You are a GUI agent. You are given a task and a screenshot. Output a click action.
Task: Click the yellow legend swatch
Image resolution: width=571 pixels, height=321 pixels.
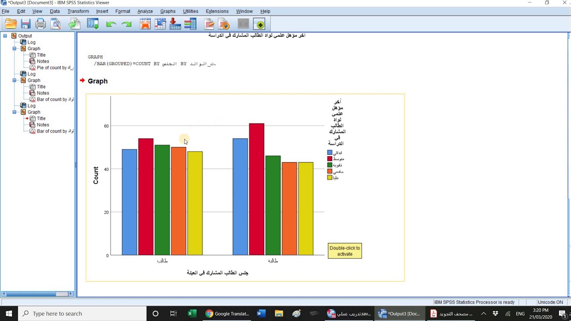coord(330,177)
